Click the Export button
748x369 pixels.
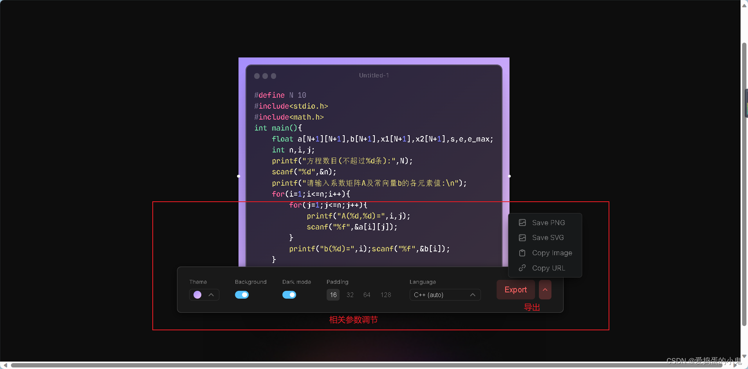click(516, 290)
